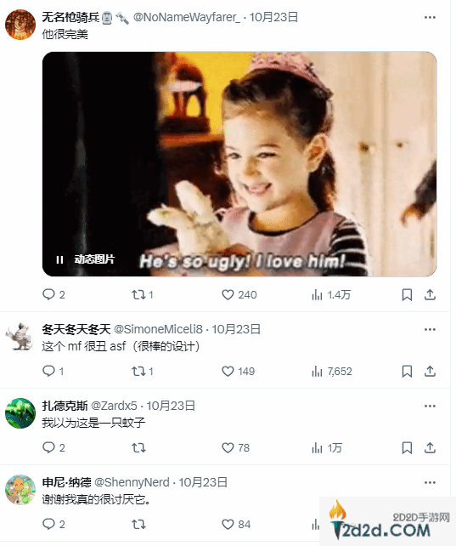The height and width of the screenshot is (546, 456).
Task: Open more options for SimoneMiceli8 tweet
Action: point(430,329)
